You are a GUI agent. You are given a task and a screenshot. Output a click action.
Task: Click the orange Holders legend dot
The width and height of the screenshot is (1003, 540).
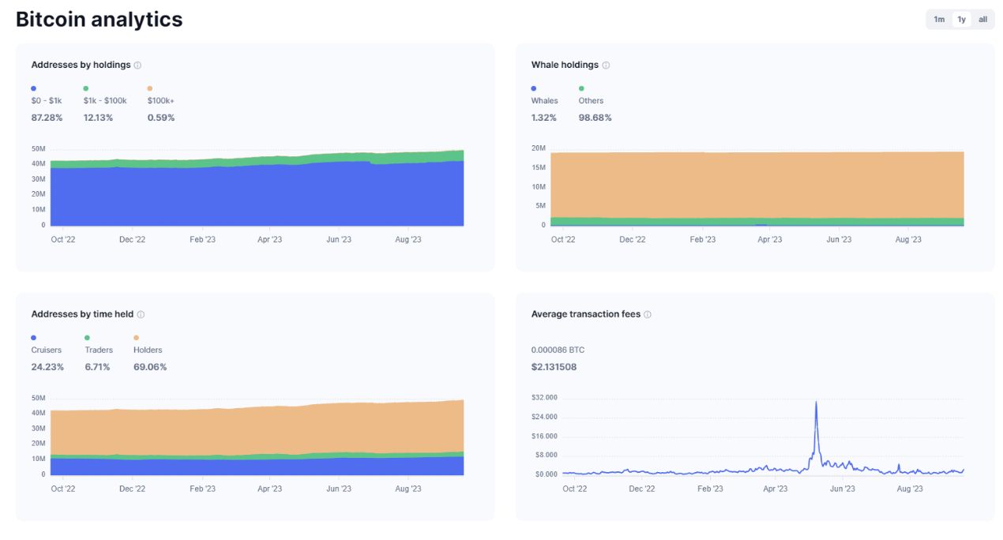pyautogui.click(x=136, y=338)
